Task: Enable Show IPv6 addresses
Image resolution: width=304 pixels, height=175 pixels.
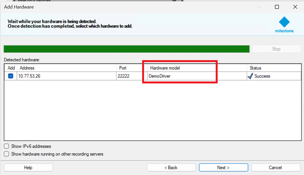Action: point(7,146)
